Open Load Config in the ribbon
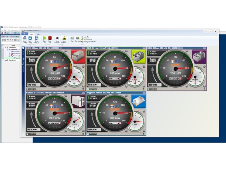This screenshot has height=169, width=226. pos(25,40)
